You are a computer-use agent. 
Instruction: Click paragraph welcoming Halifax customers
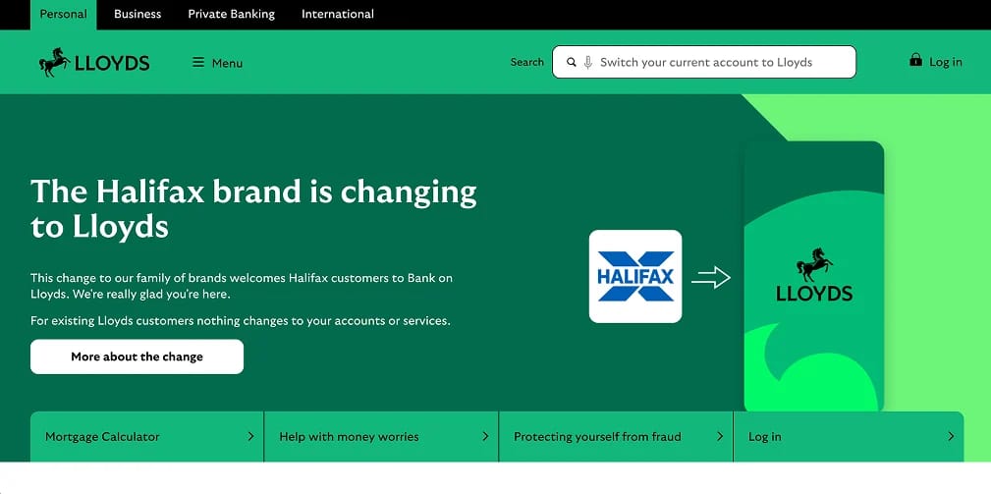coord(242,286)
